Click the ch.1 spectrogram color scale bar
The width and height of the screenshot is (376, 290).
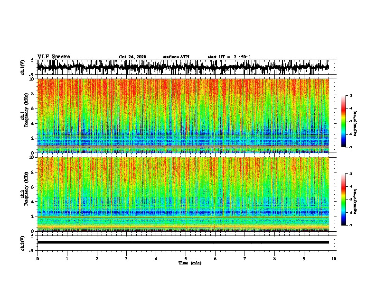point(344,121)
